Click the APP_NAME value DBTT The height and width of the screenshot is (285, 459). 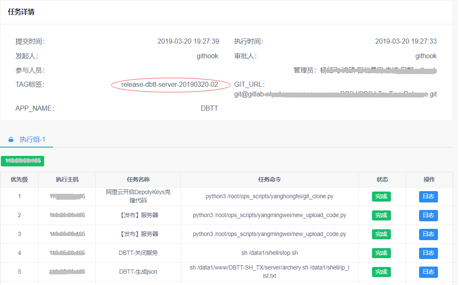pyautogui.click(x=209, y=108)
